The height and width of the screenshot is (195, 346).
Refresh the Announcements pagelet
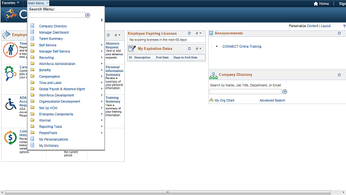(x=339, y=33)
